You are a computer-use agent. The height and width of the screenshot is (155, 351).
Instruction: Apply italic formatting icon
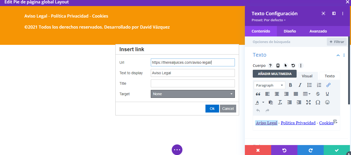[x=300, y=85]
